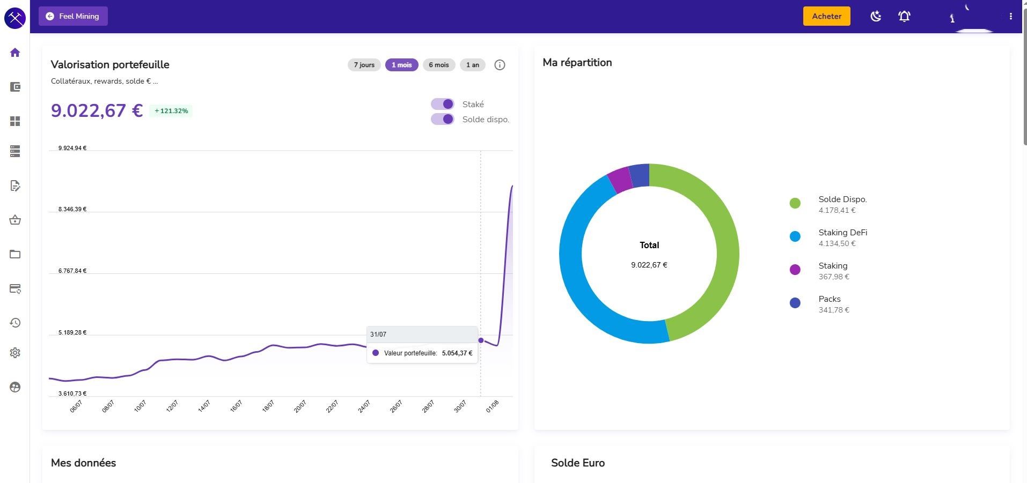Viewport: 1027px width, 483px height.
Task: Open the three-dot menu in header
Action: (x=1010, y=16)
